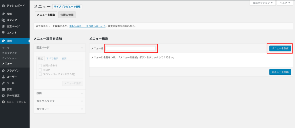Check the お問い合わせ page checkbox
This screenshot has width=295, height=128.
coord(40,65)
